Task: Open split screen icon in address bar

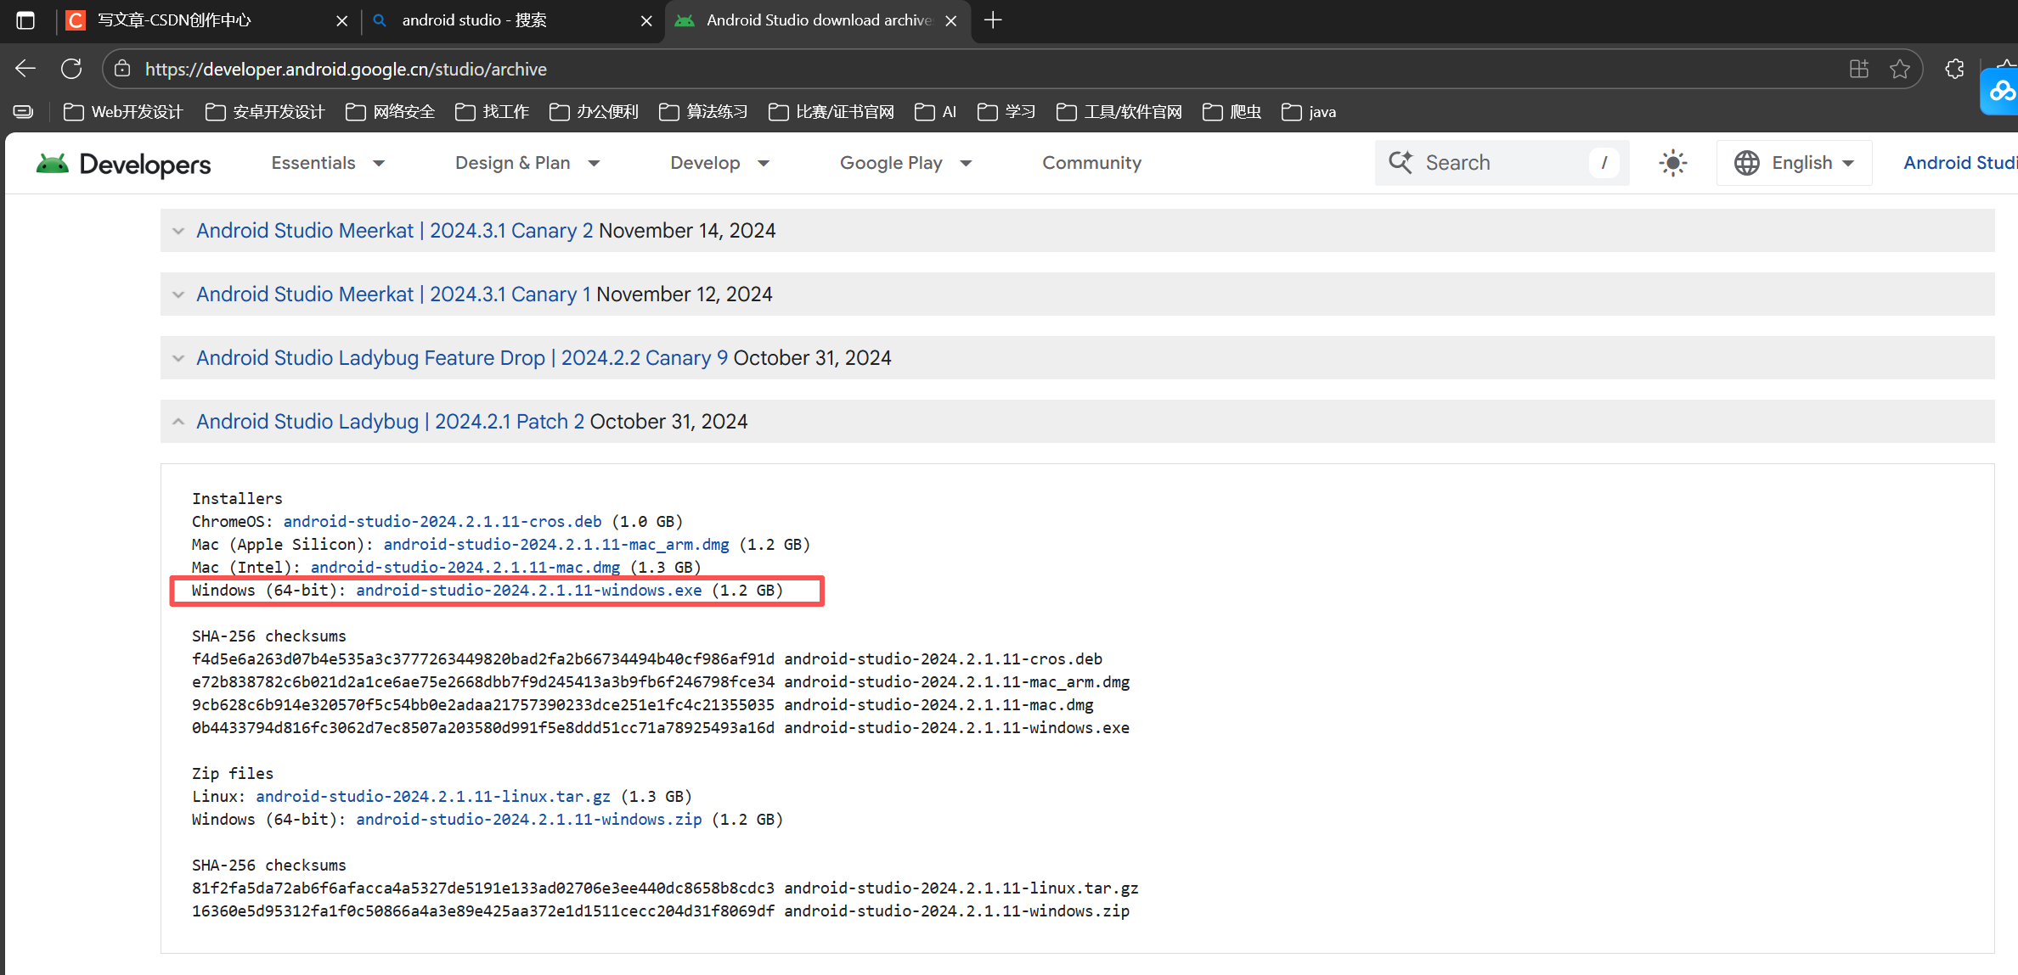Action: pyautogui.click(x=1859, y=69)
